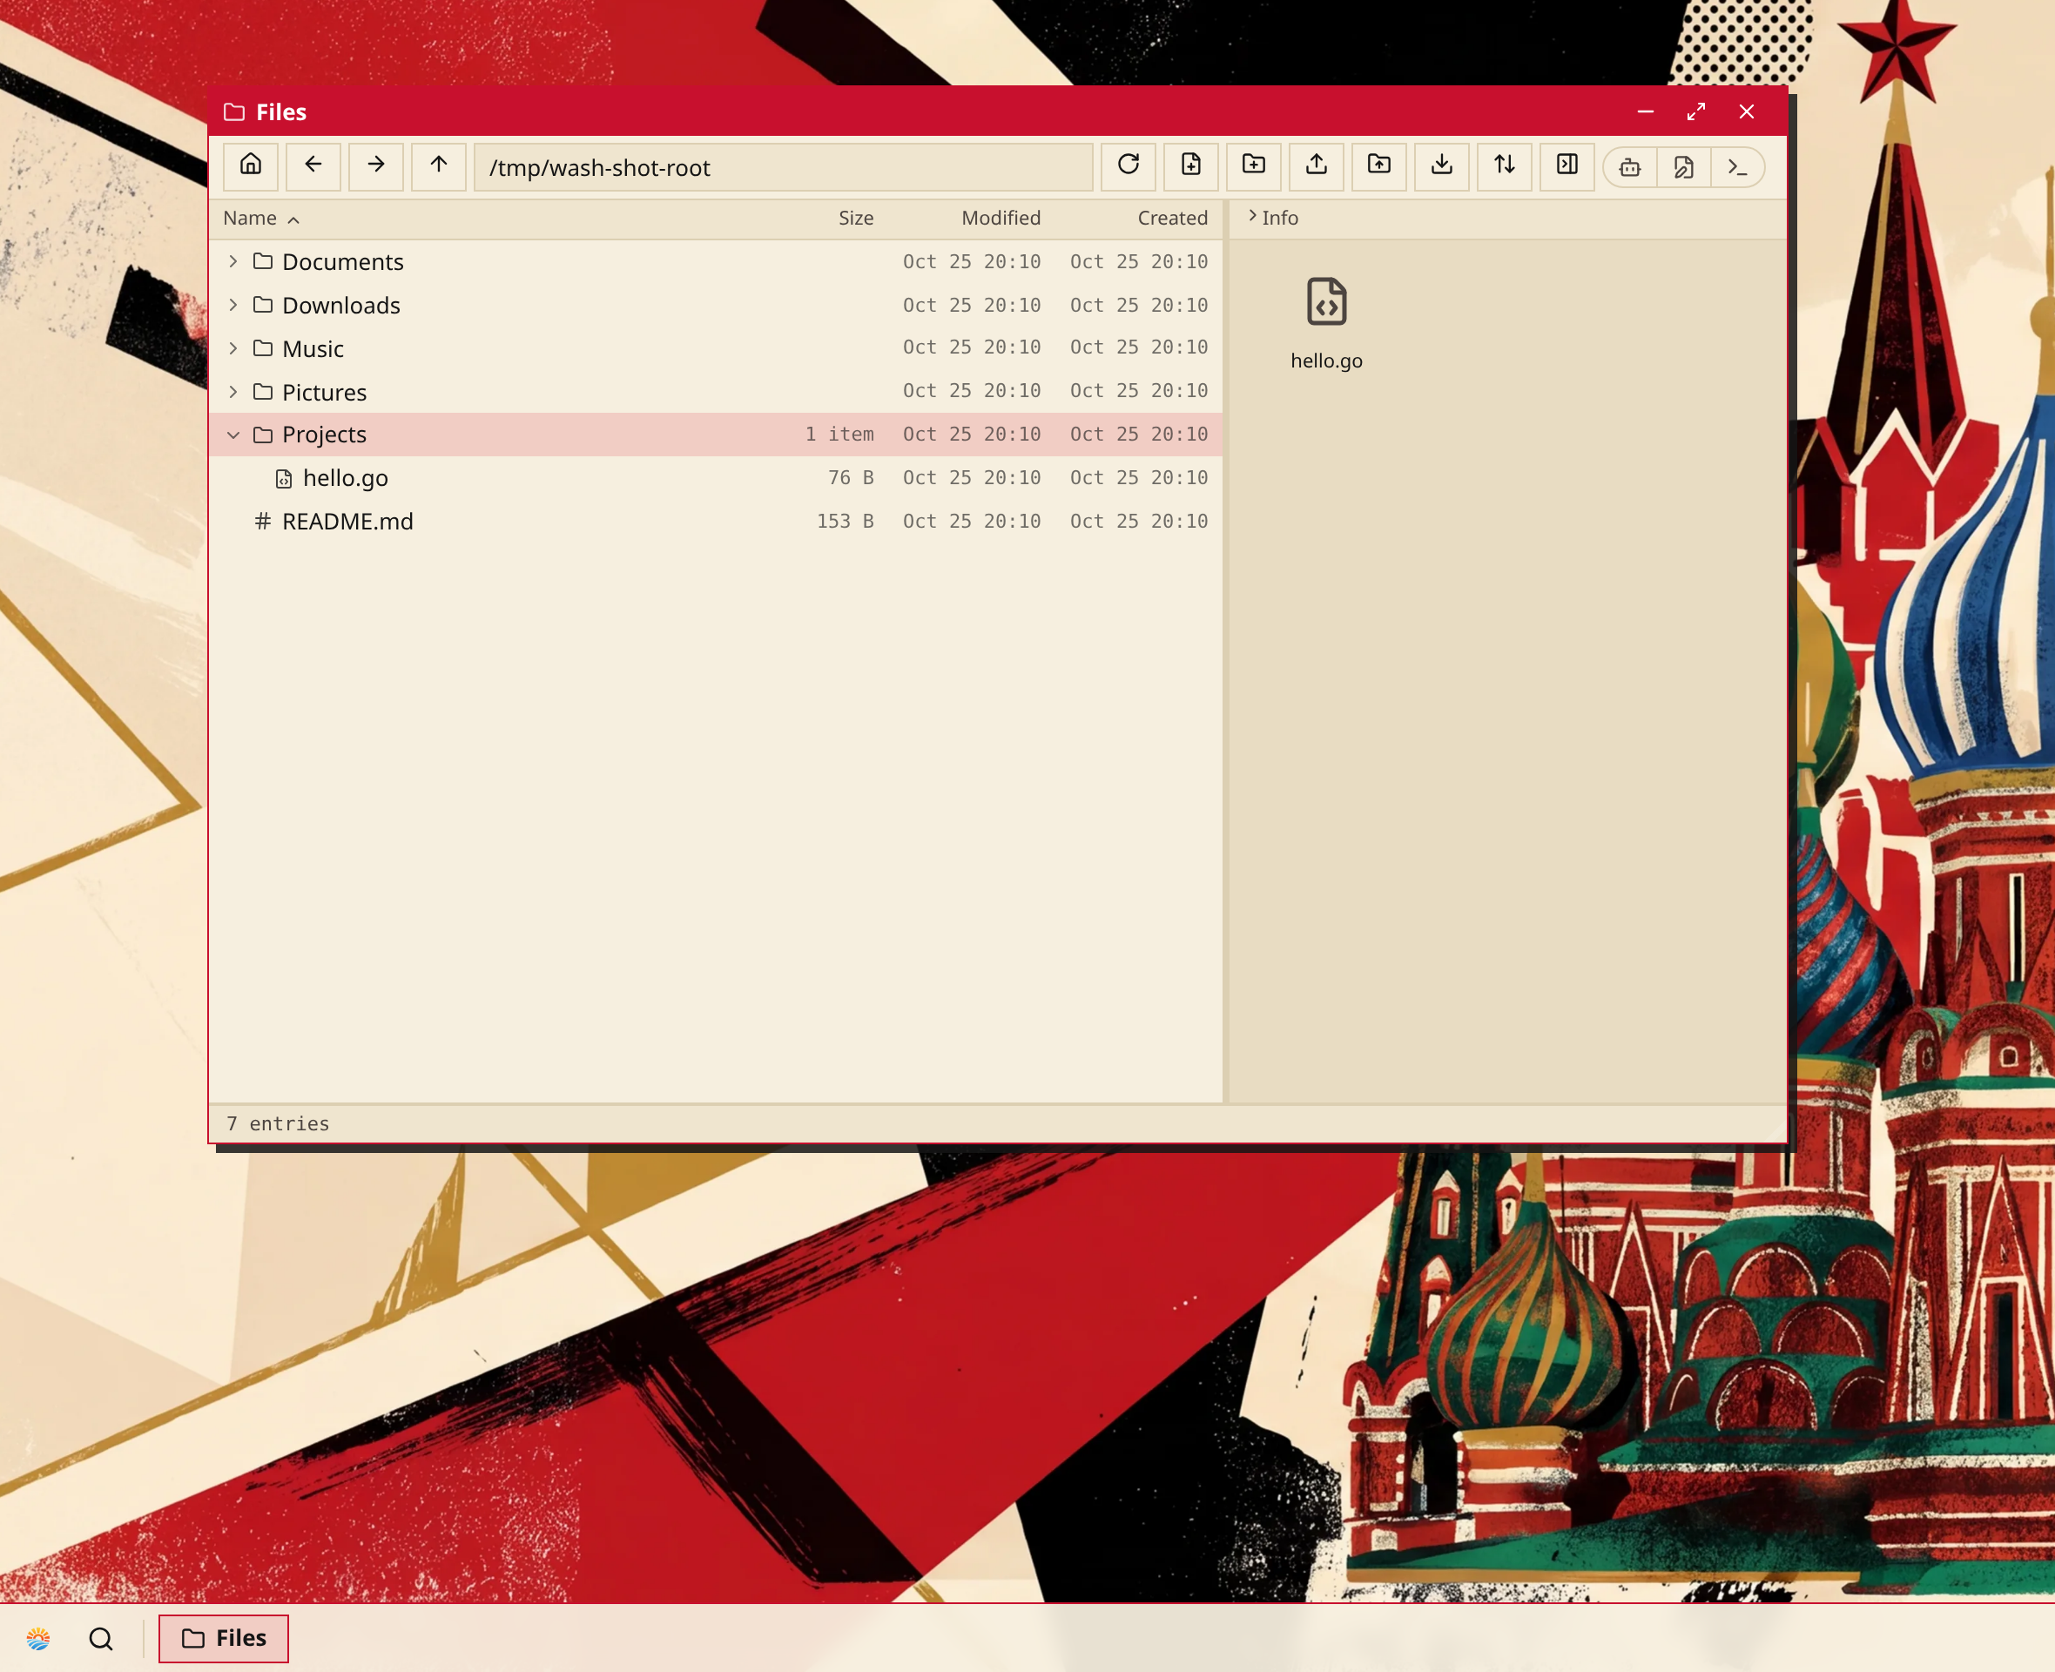
Task: Select the Music folder row
Action: (x=716, y=347)
